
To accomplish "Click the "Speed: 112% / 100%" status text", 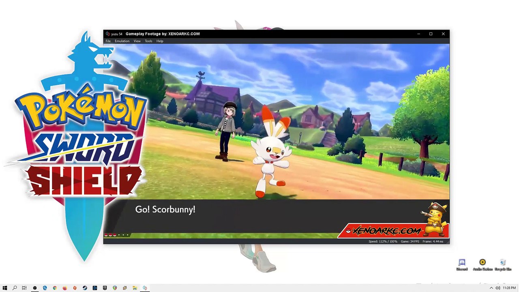I will [383, 241].
